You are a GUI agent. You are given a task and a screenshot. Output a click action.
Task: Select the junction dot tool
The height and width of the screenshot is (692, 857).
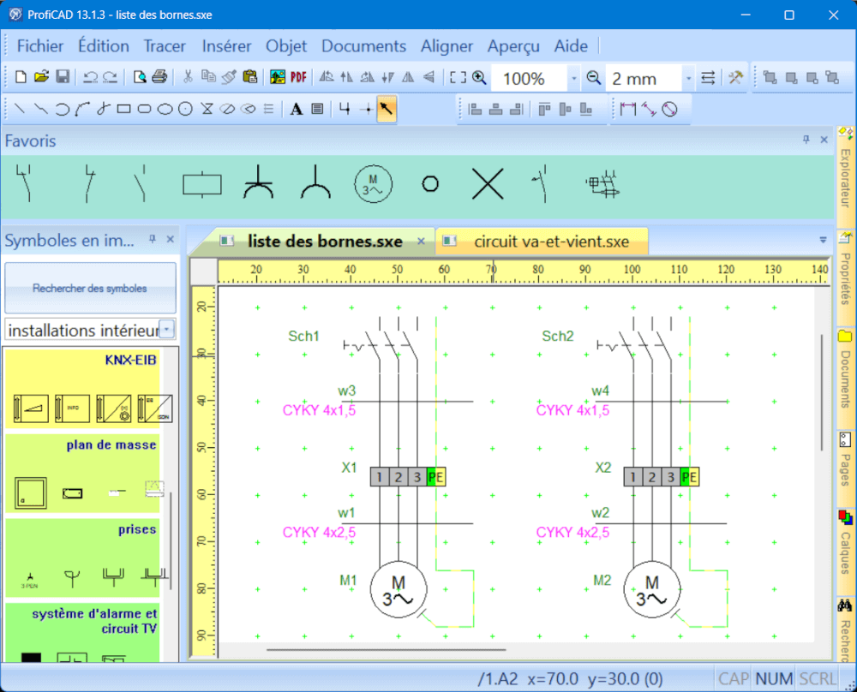point(368,110)
